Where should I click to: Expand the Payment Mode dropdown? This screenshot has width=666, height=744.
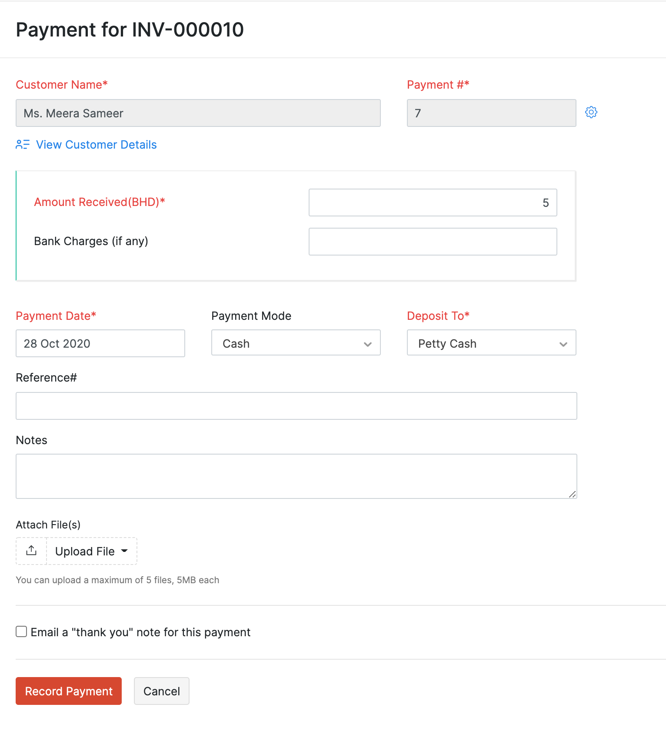point(296,343)
